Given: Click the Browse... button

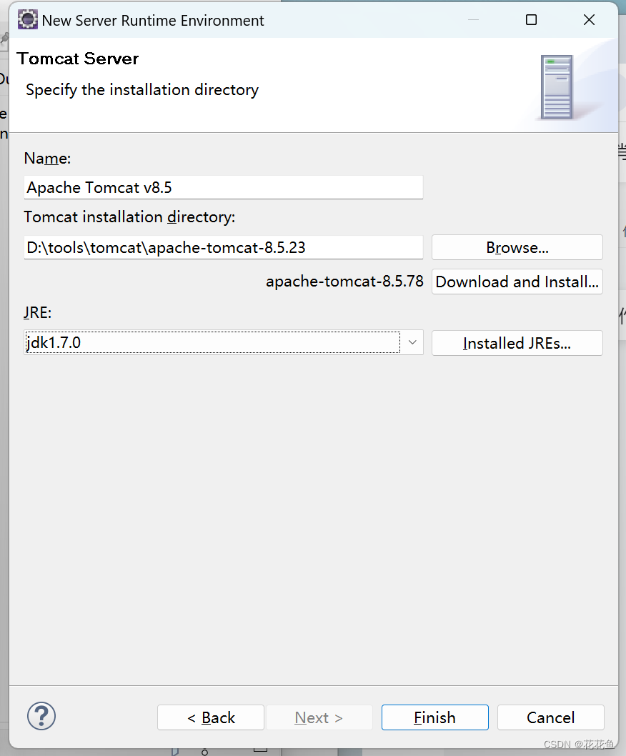Looking at the screenshot, I should point(517,247).
